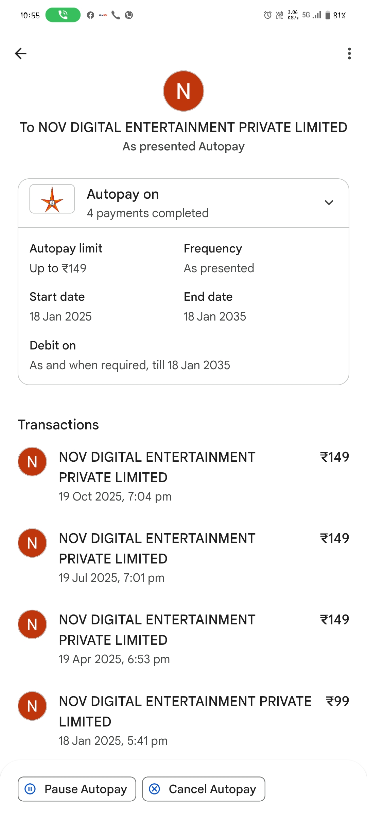Image resolution: width=367 pixels, height=818 pixels.
Task: Tap N avatar beside 18 Jan transaction
Action: [32, 706]
